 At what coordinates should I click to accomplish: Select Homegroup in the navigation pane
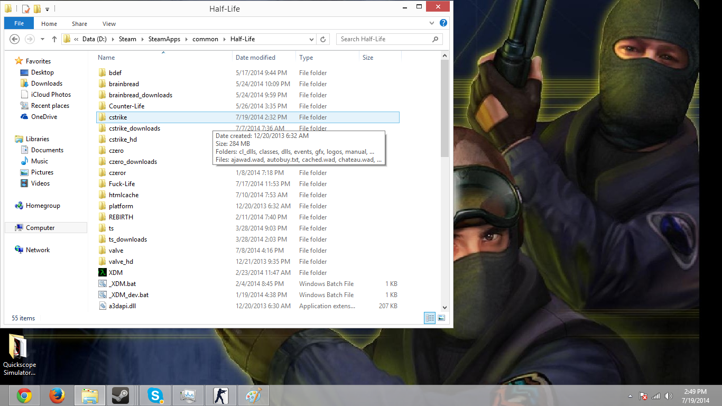coord(43,206)
